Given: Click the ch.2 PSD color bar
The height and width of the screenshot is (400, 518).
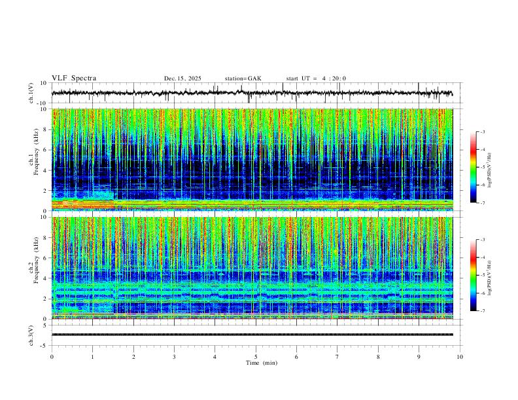Looking at the screenshot, I should 473,275.
